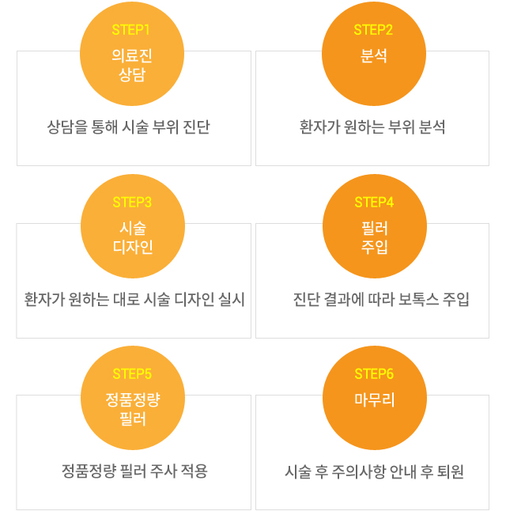
Task: Click the yellow STEP4 label
Action: point(374,203)
